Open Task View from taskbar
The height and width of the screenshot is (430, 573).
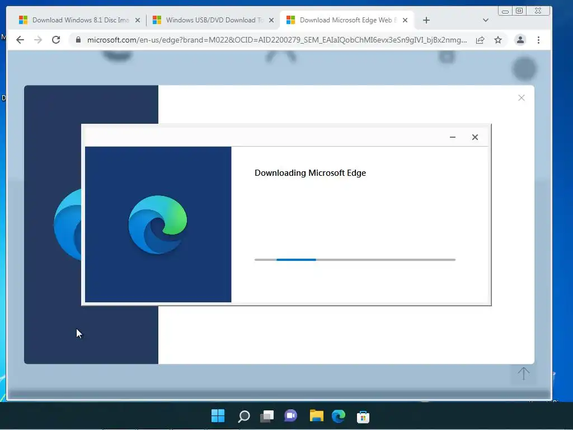click(x=267, y=416)
